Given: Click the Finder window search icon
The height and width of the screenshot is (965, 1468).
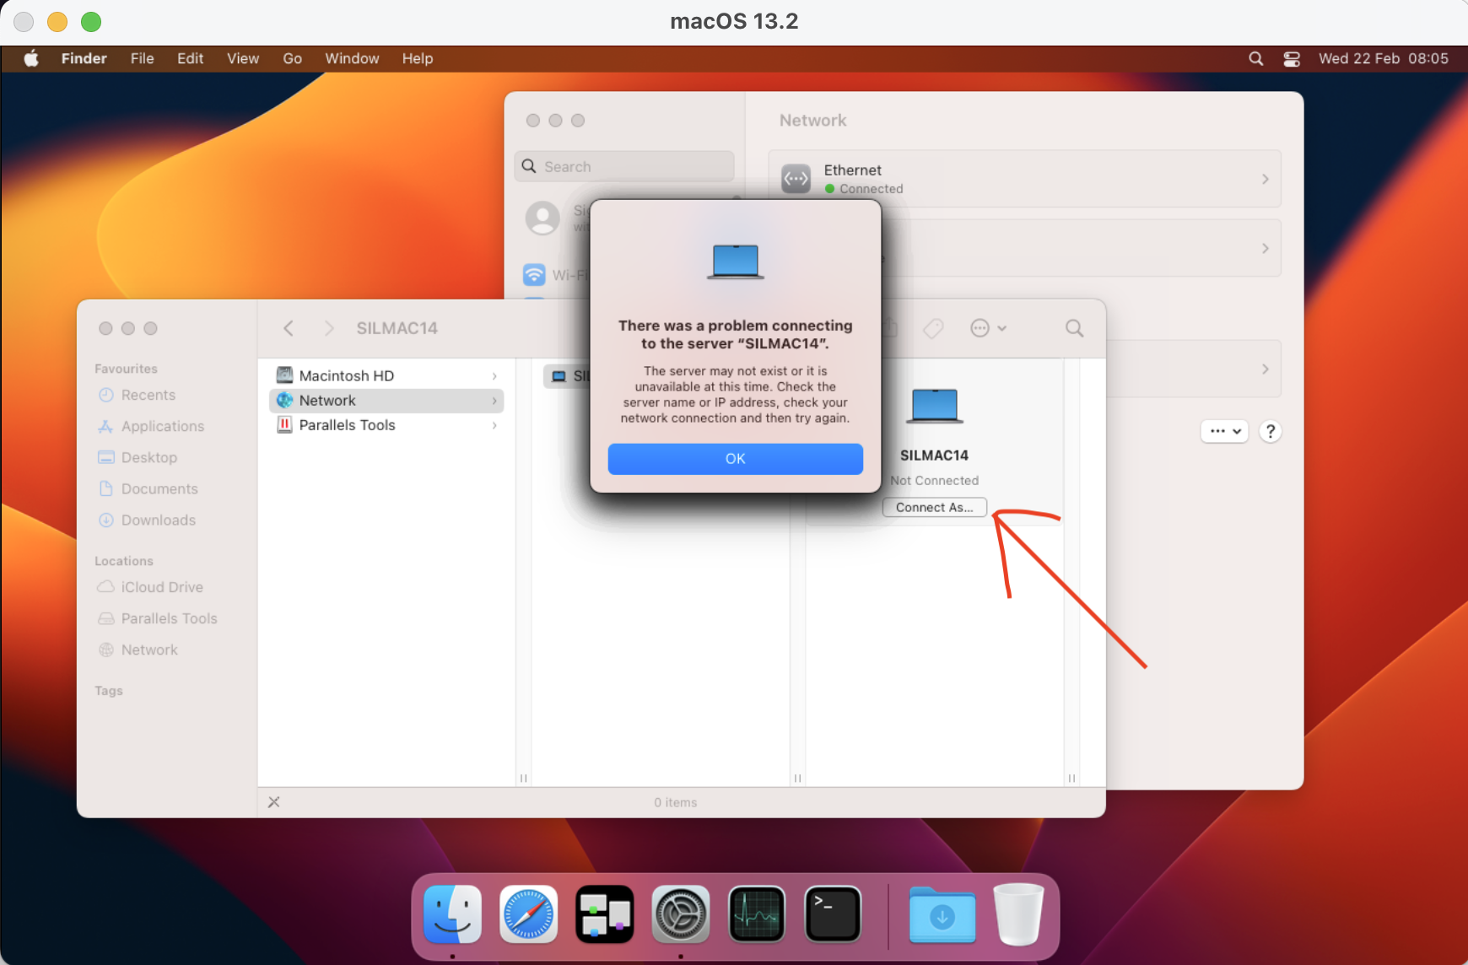Looking at the screenshot, I should (1074, 328).
